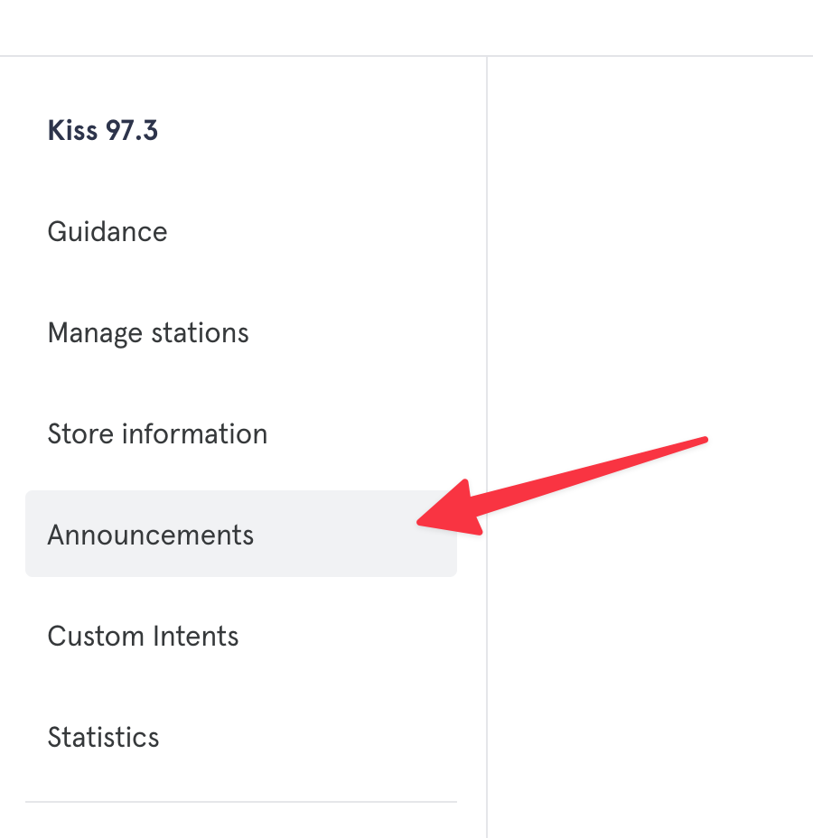
Task: Go to Manage stations
Action: 148,333
